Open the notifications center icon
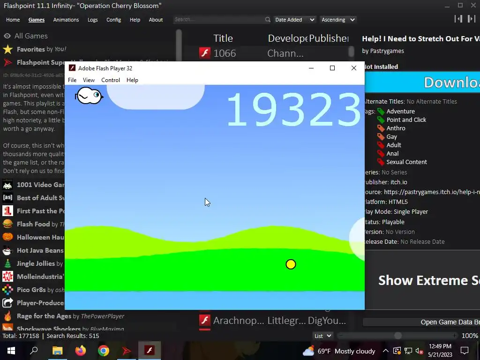This screenshot has height=360, width=480. click(x=465, y=351)
